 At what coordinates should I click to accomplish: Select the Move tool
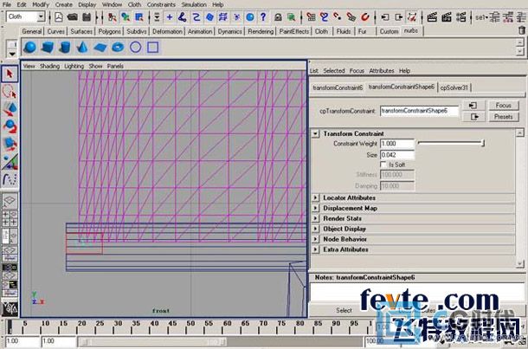(x=10, y=109)
